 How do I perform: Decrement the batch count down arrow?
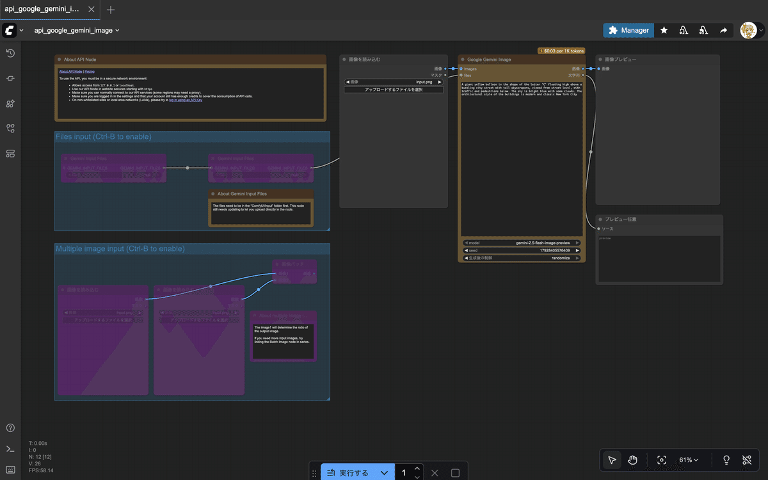(x=417, y=477)
